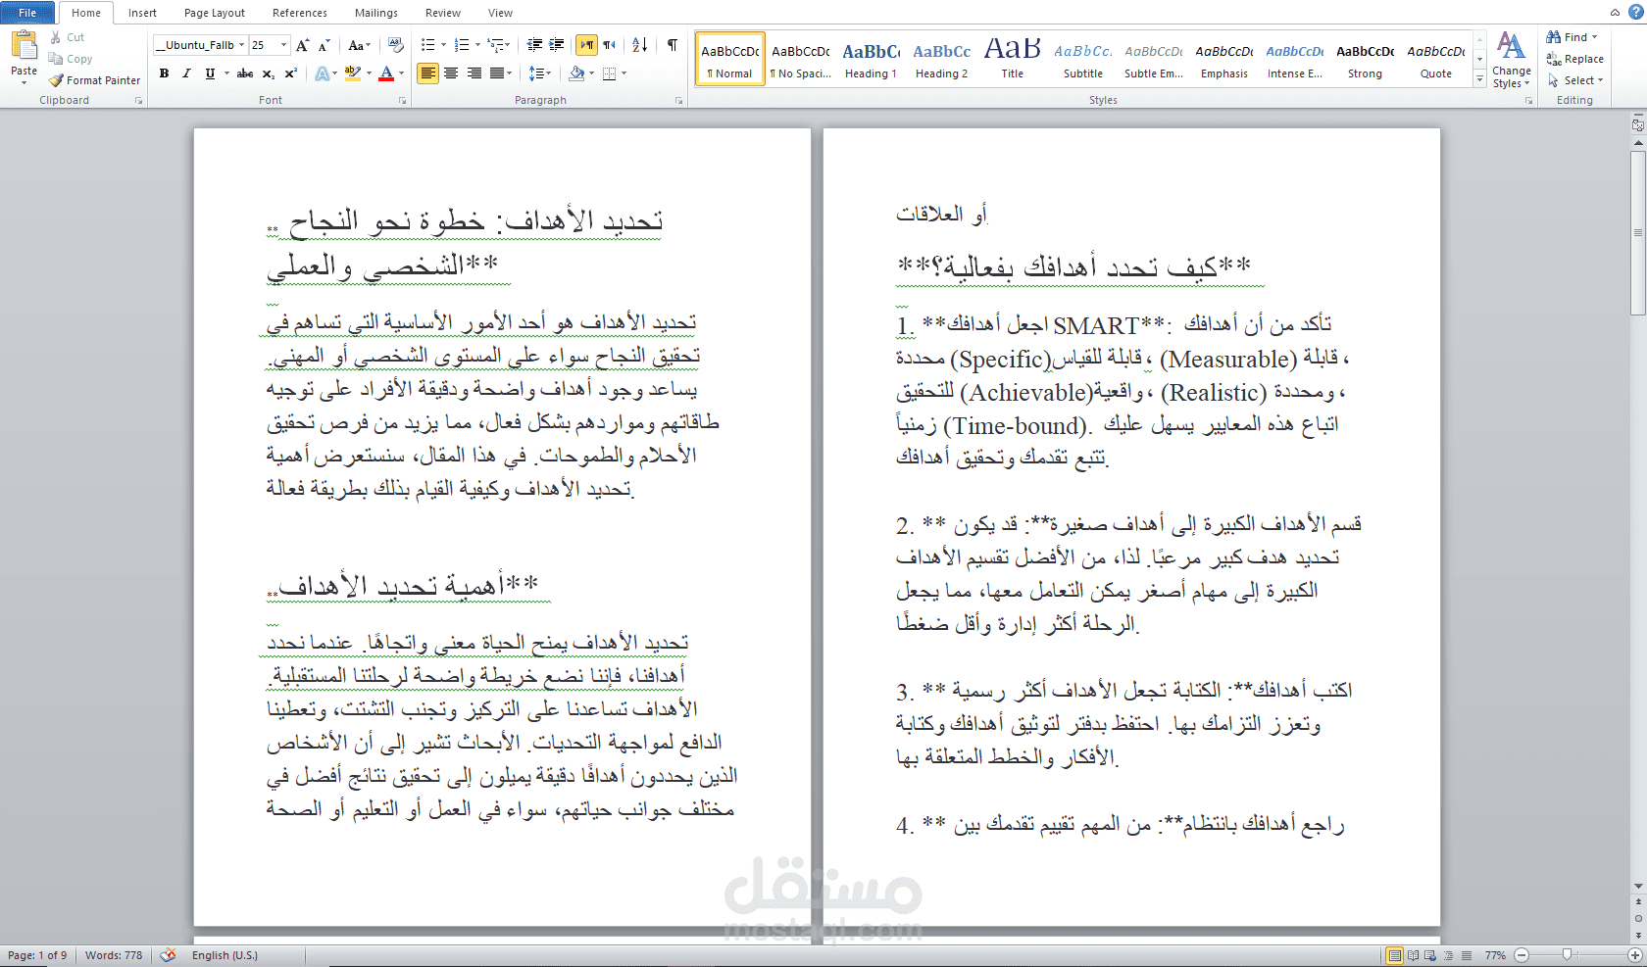This screenshot has height=967, width=1647.
Task: Toggle underline formatting
Action: 210,73
